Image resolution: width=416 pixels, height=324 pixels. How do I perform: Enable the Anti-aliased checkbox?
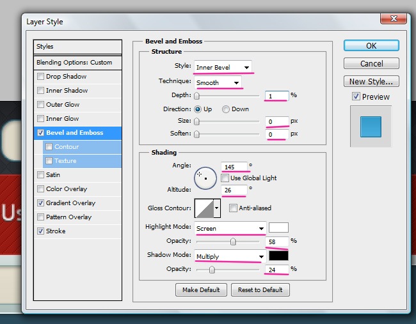point(233,208)
